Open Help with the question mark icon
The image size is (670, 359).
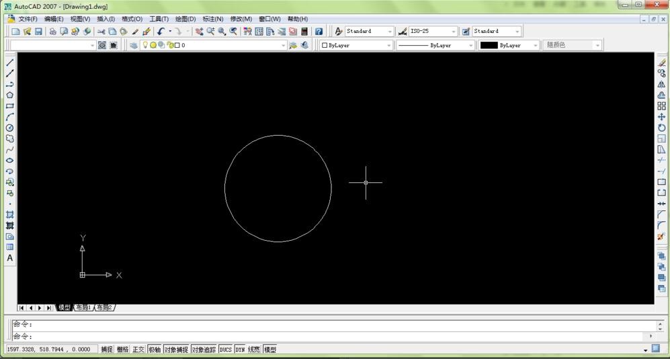319,32
